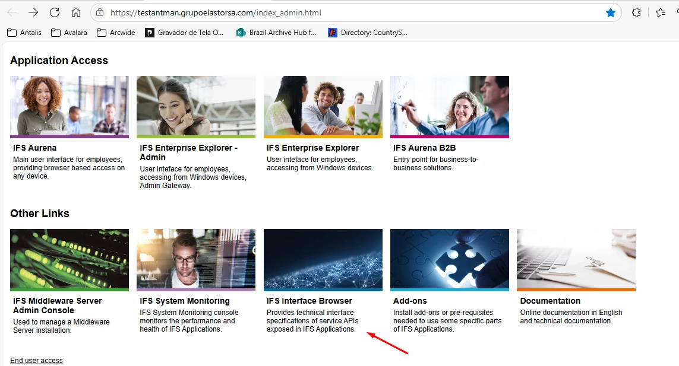Click the blue favorite star icon
This screenshot has height=366, width=679.
(611, 12)
